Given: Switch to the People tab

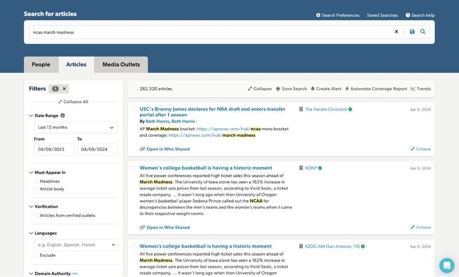Looking at the screenshot, I should (41, 65).
